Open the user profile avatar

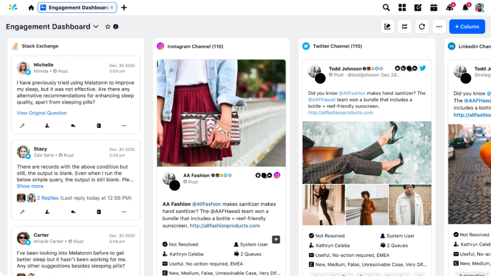480,8
